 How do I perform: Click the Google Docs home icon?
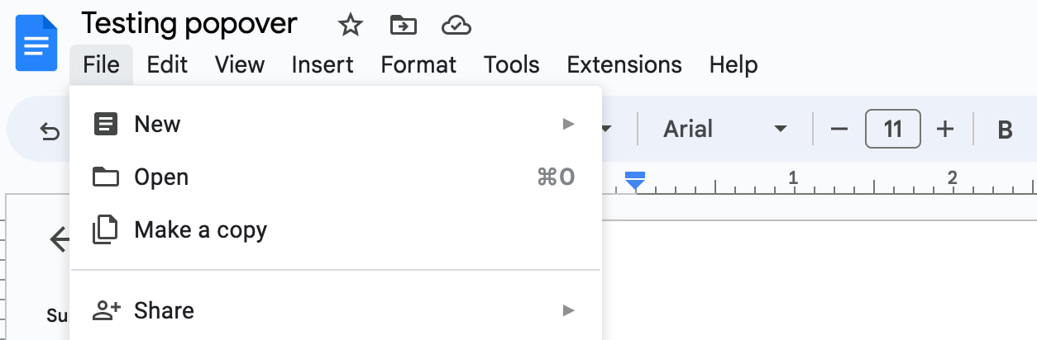36,43
